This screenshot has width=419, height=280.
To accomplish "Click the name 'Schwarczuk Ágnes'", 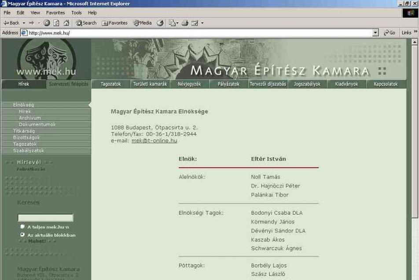I will (x=276, y=248).
